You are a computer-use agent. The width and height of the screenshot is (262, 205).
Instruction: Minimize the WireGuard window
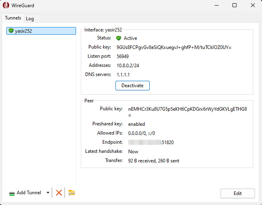(x=217, y=5)
